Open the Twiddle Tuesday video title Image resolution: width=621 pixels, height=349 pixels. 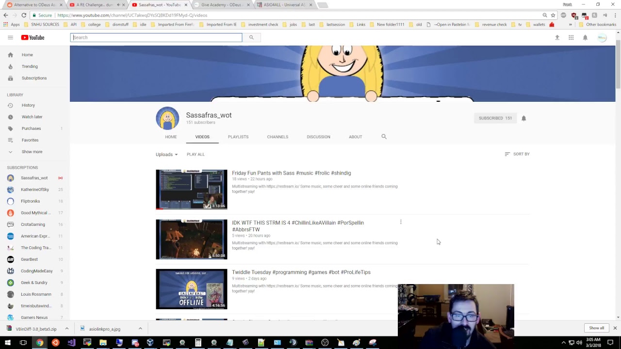pos(301,272)
